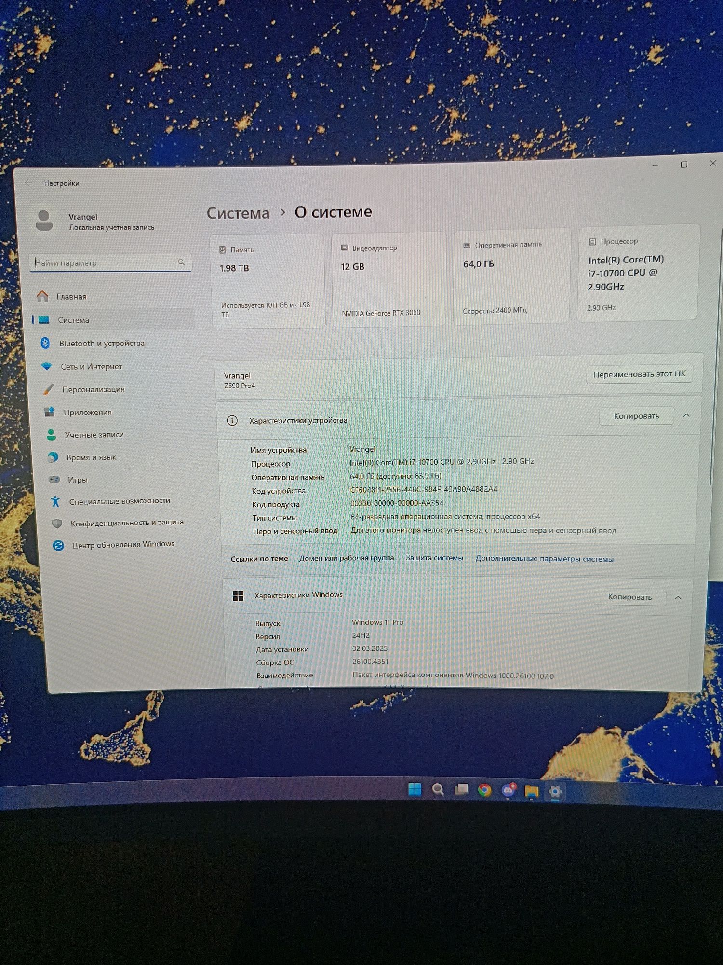Click the Главная home icon
This screenshot has width=723, height=965.
pos(42,296)
